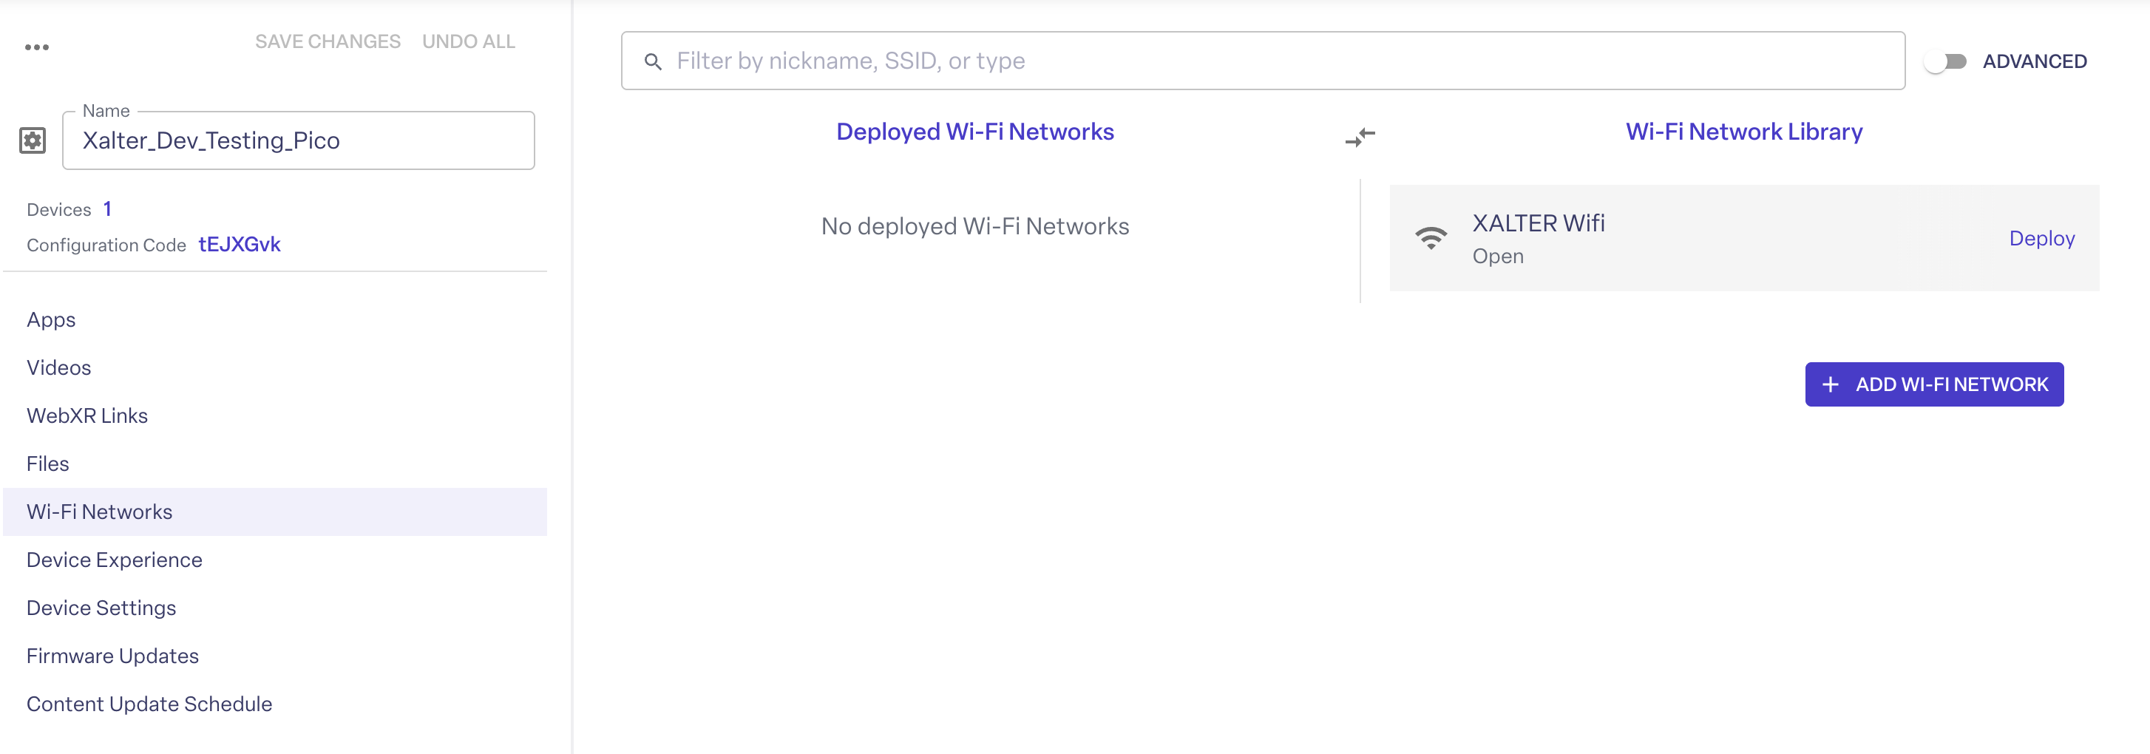
Task: Click the 'Open' security type text
Action: (x=1497, y=257)
